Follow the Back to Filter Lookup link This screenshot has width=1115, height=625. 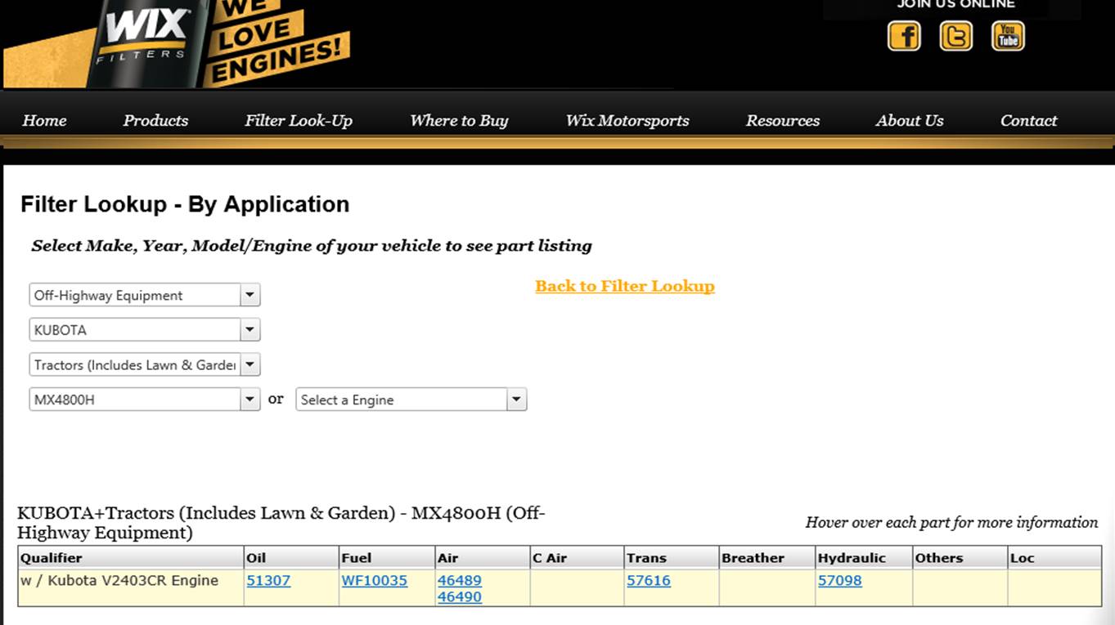tap(625, 286)
